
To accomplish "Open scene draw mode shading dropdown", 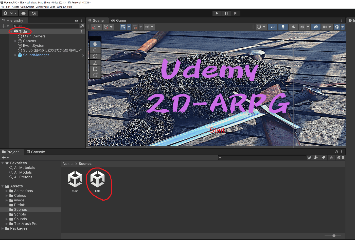I will (261, 27).
